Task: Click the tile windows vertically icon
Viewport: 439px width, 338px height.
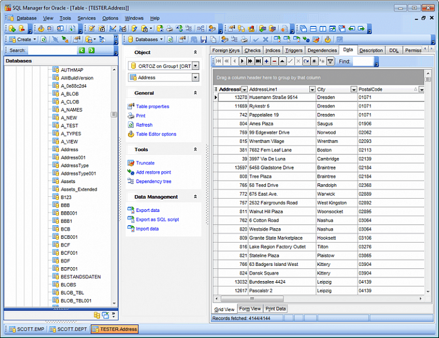Action: tap(323, 29)
